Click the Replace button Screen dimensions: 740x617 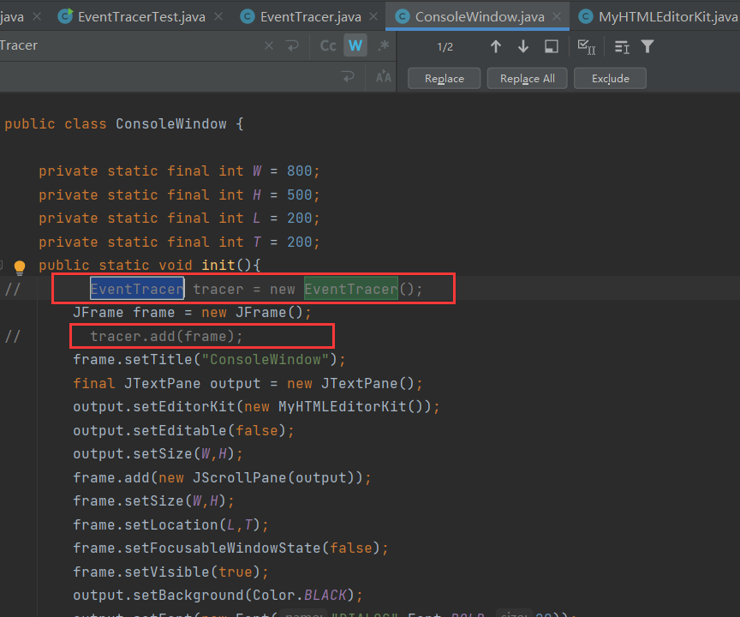point(445,78)
